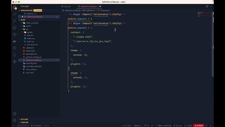Expand the Outline section
Viewport: 225px width, 127px height.
pyautogui.click(x=24, y=119)
